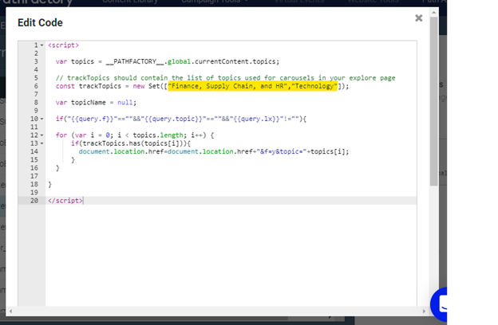This screenshot has width=498, height=325.
Task: Click the {{query.topic}} condition text
Action: coord(174,119)
